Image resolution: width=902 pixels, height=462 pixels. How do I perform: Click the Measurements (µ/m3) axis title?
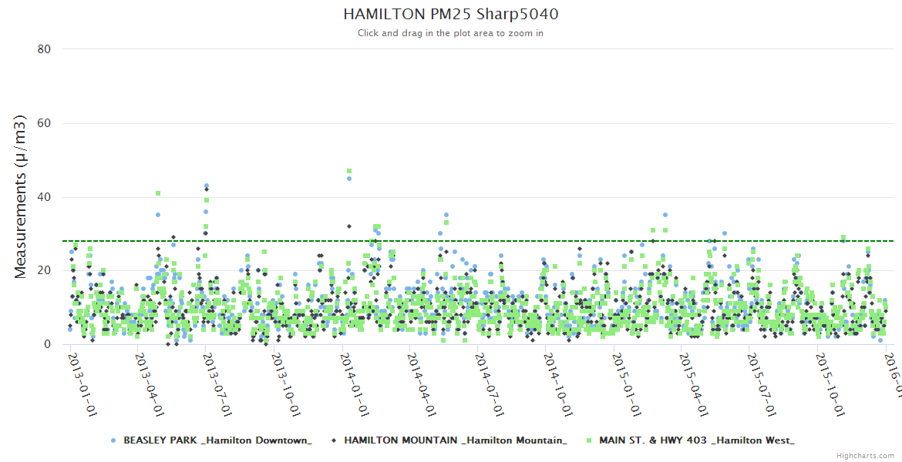click(x=22, y=196)
